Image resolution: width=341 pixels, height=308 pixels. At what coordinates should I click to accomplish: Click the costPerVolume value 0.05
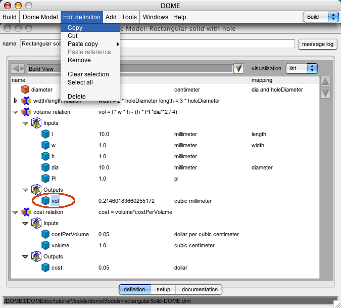point(104,234)
